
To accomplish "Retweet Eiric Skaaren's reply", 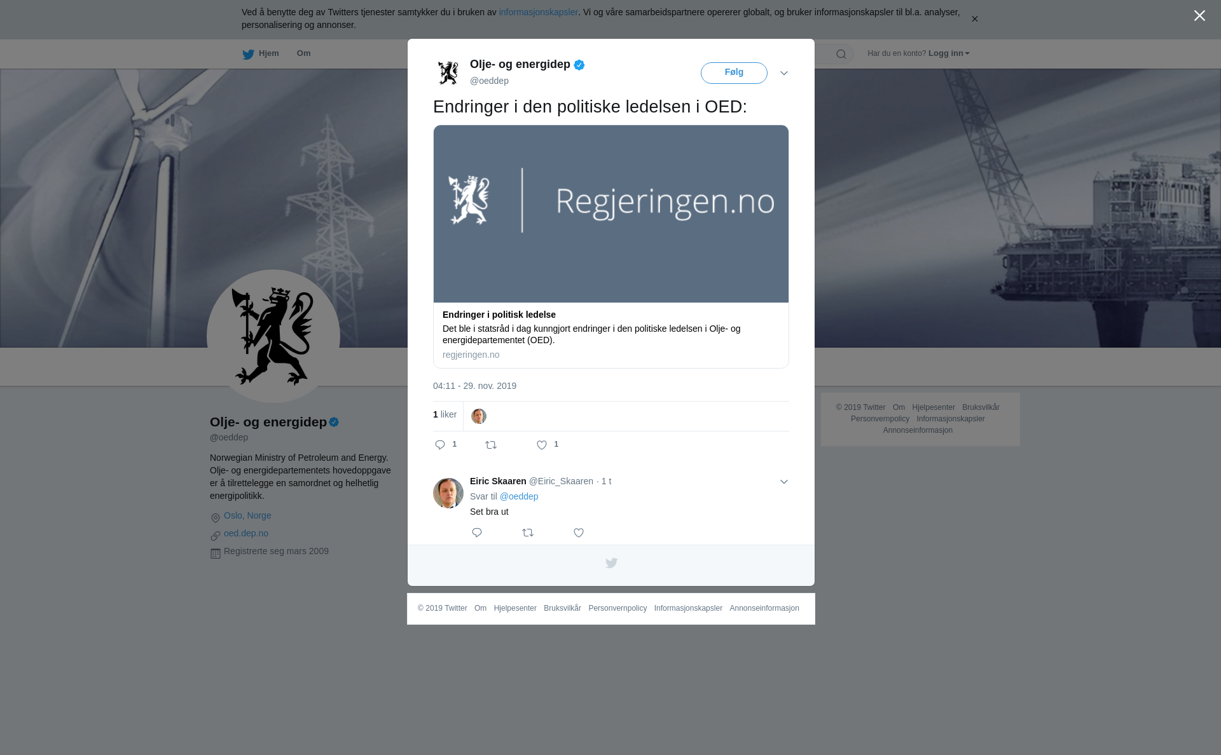I will [x=528, y=533].
